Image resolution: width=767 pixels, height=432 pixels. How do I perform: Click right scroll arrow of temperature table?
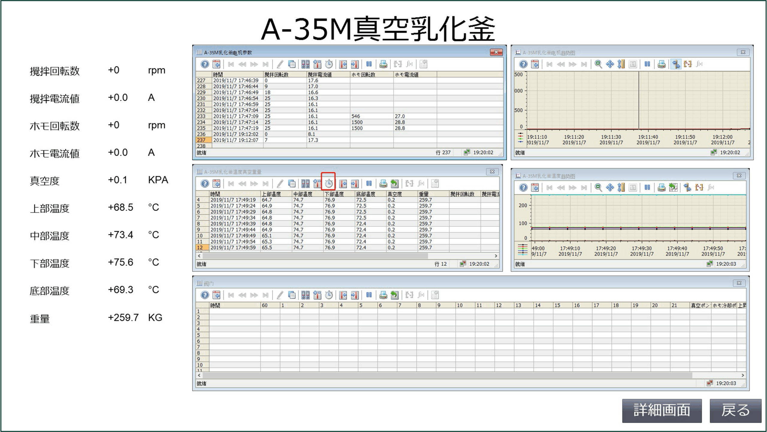click(x=496, y=256)
